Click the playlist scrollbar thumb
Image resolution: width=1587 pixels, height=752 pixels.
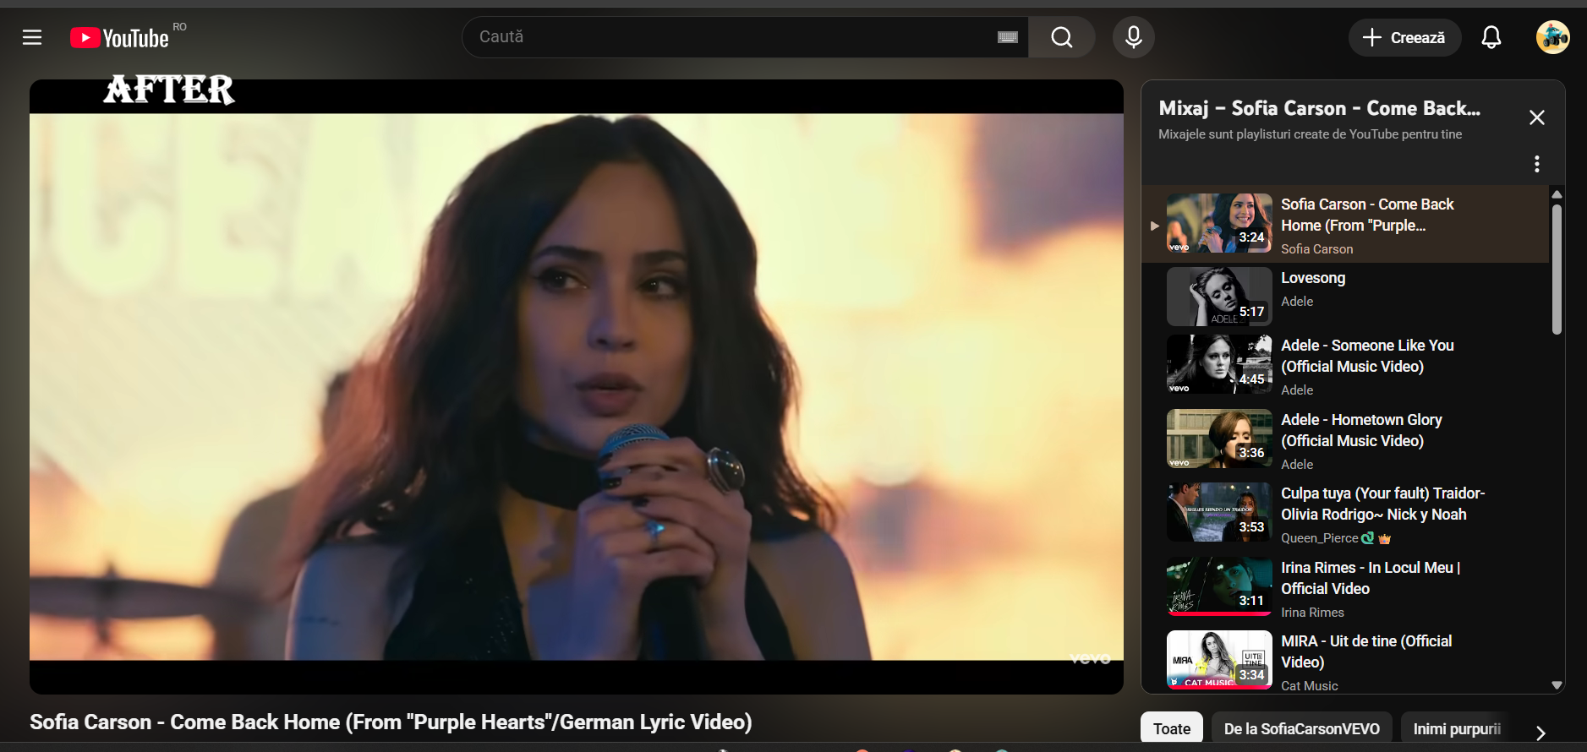[x=1557, y=270]
